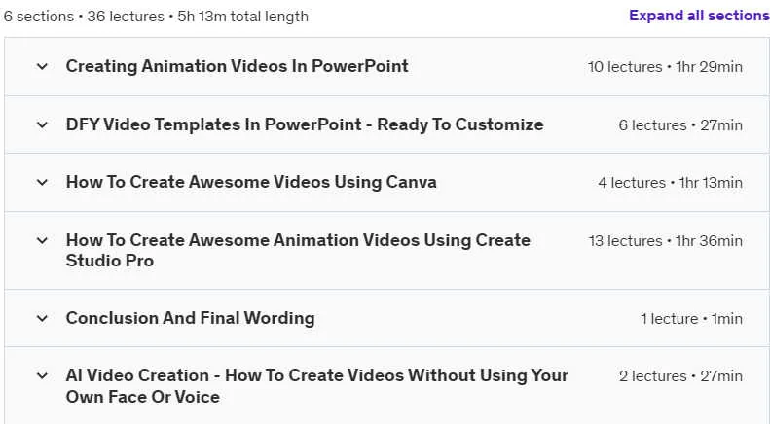This screenshot has width=770, height=424.
Task: Click the 10 lectures 1hr 29min label
Action: 665,67
